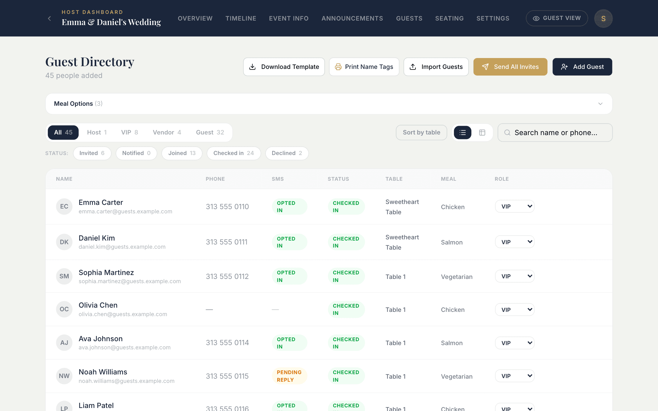Click Emma Carter's Sweetheart Table cell

tap(402, 207)
